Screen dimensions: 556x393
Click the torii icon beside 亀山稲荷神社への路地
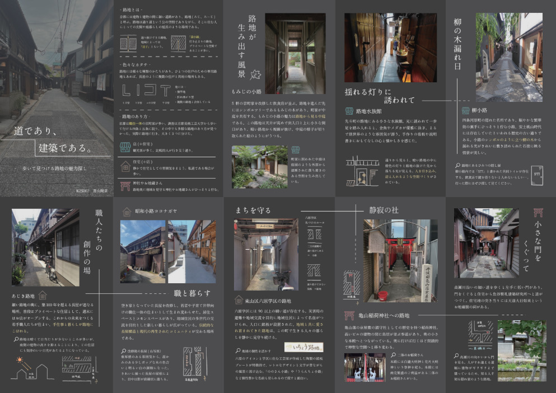(349, 315)
